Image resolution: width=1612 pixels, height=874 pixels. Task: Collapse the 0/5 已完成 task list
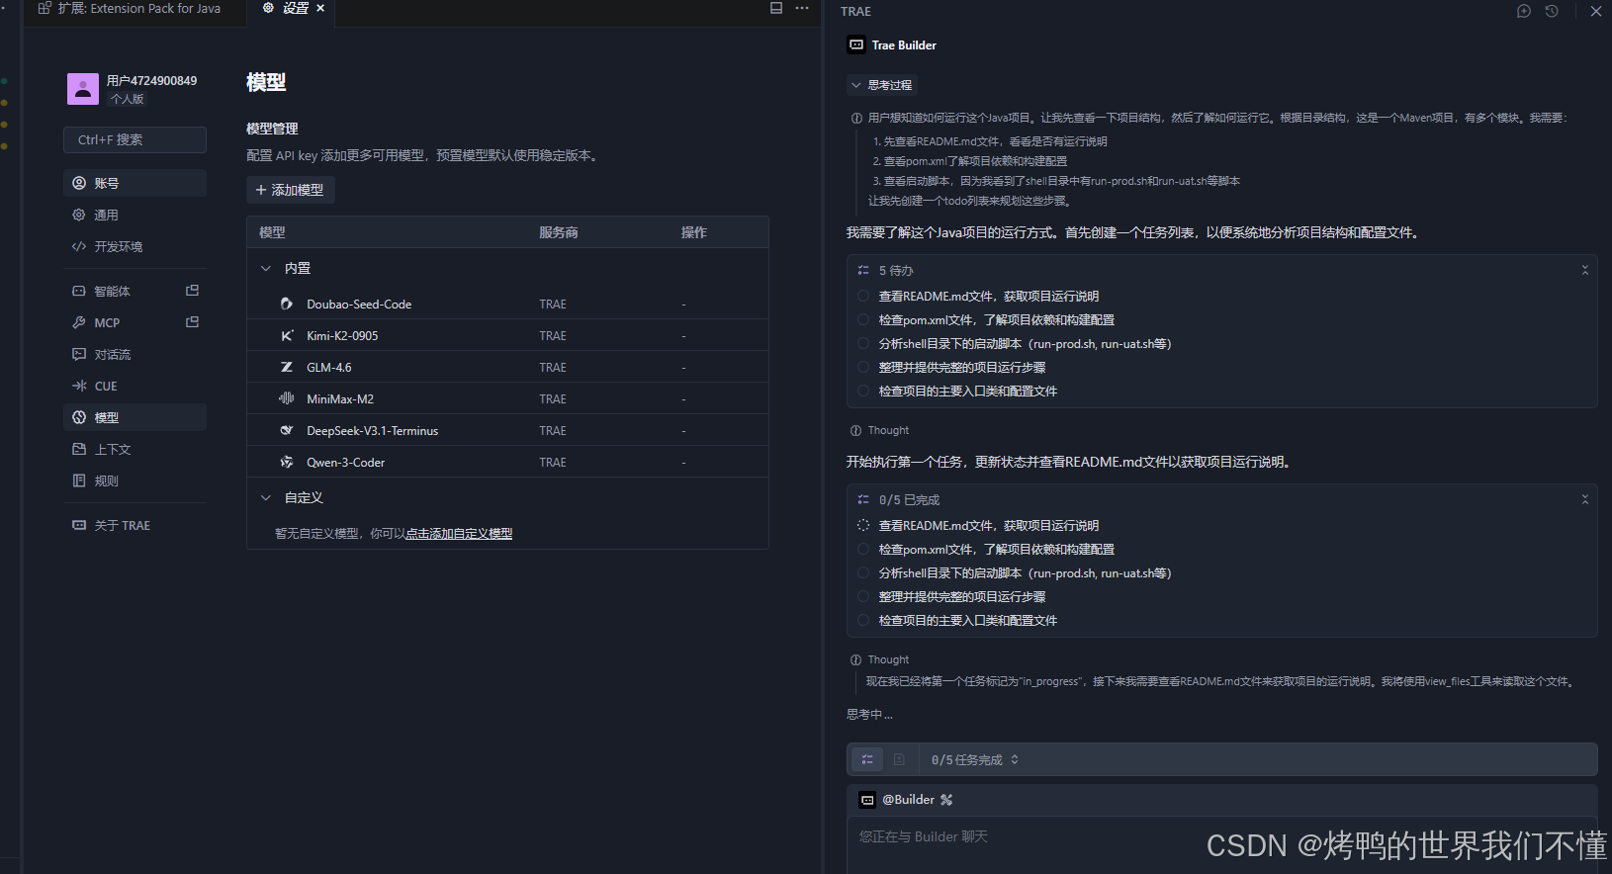1585,499
